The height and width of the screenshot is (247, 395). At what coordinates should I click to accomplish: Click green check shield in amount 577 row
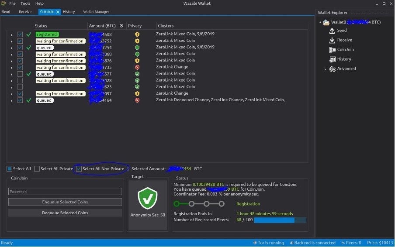coord(137,74)
